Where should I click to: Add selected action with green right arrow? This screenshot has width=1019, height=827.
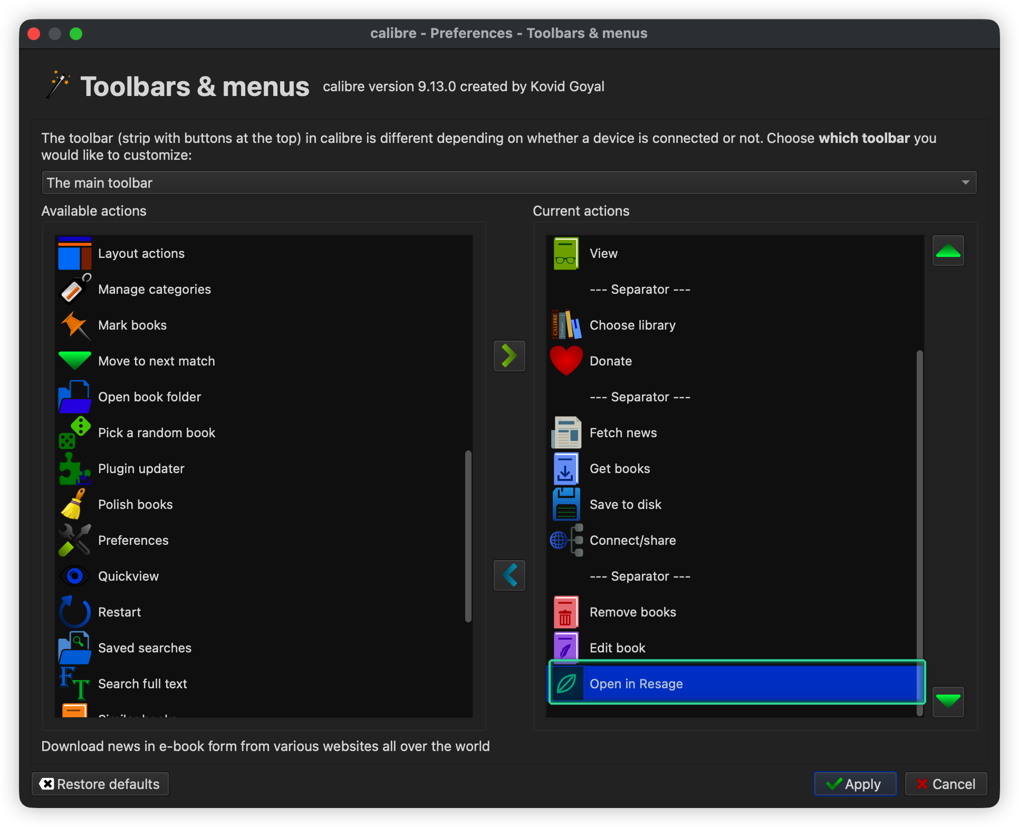pos(509,356)
